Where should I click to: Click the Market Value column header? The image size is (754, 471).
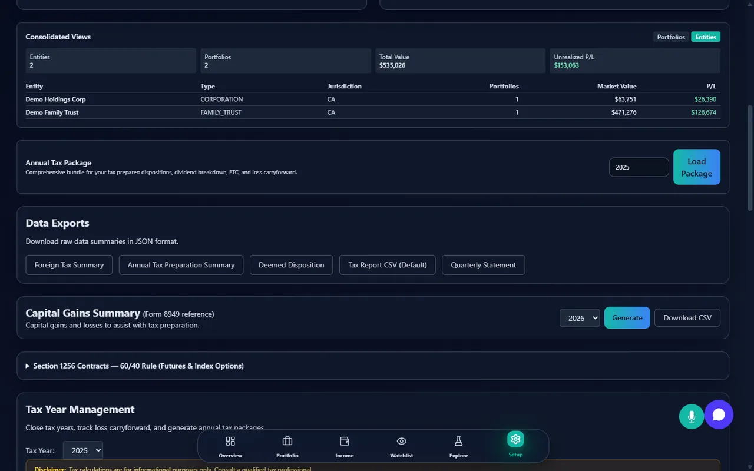pos(617,87)
